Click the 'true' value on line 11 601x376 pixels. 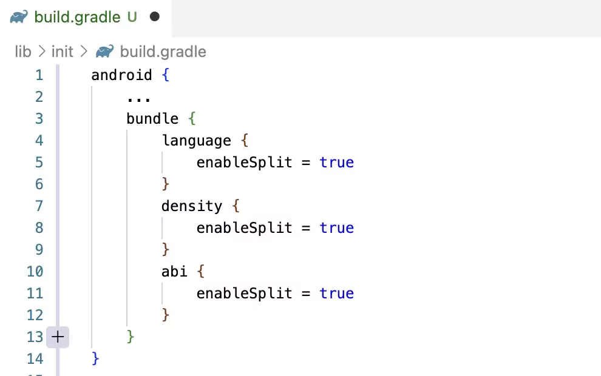336,294
